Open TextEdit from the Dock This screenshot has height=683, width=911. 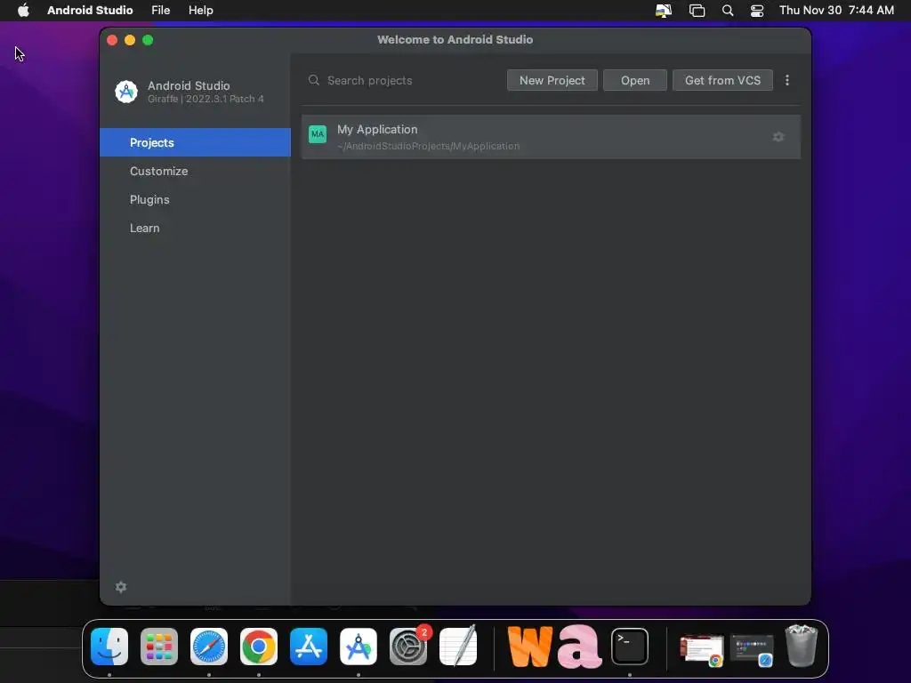coord(458,646)
